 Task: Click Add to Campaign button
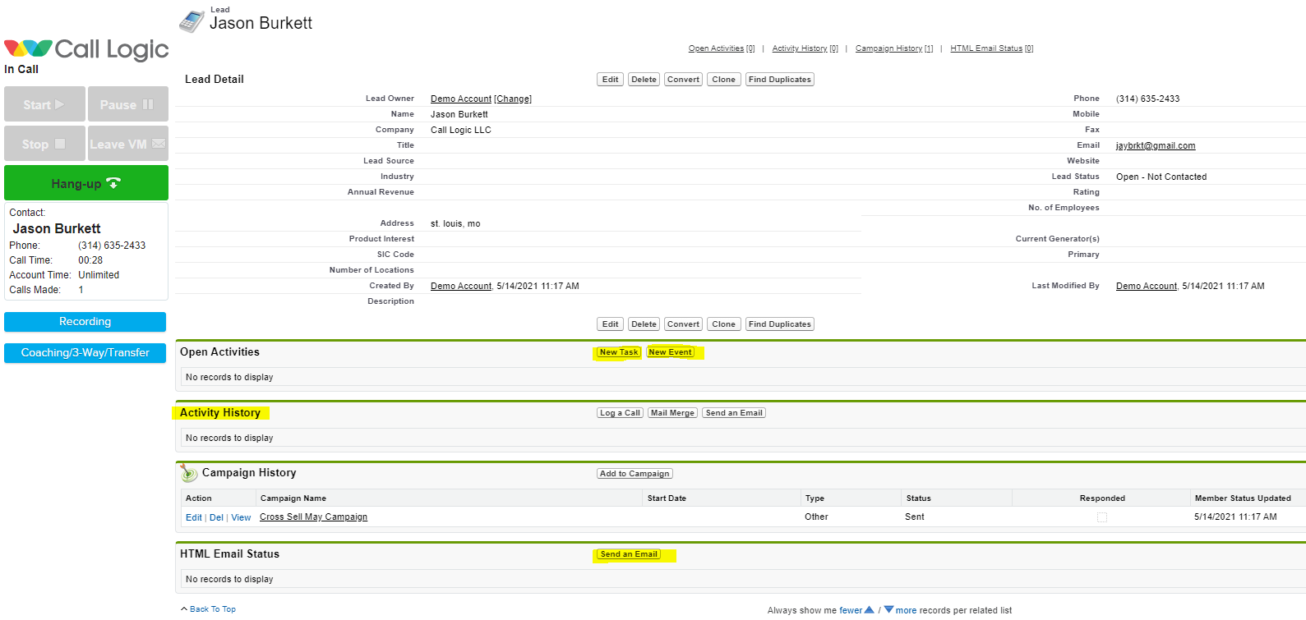click(635, 474)
